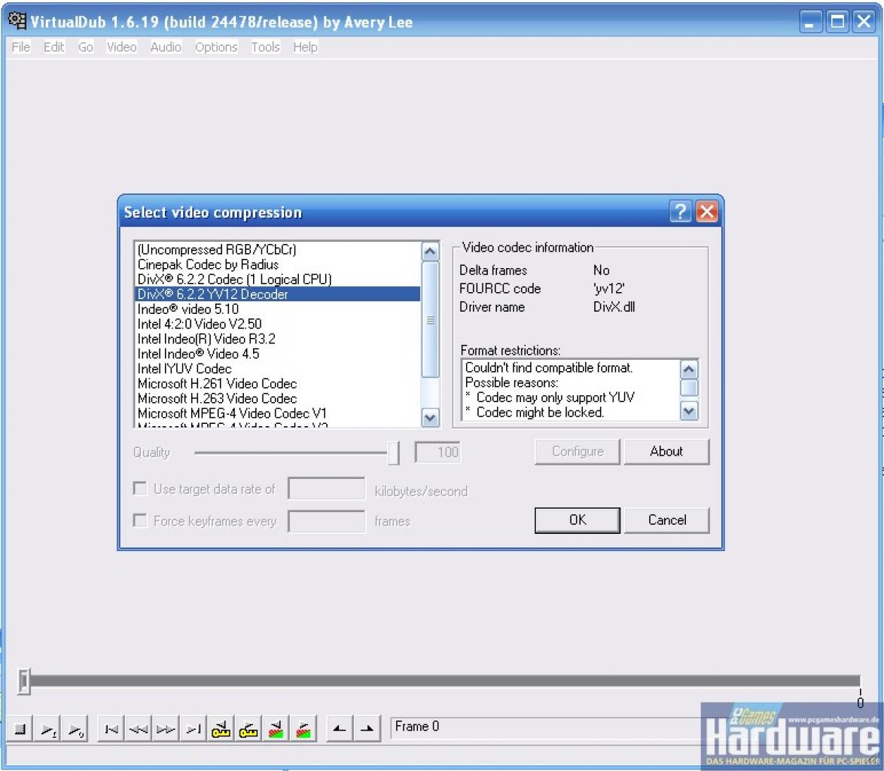Enable Use target data rate checkbox
The image size is (884, 771).
[140, 488]
